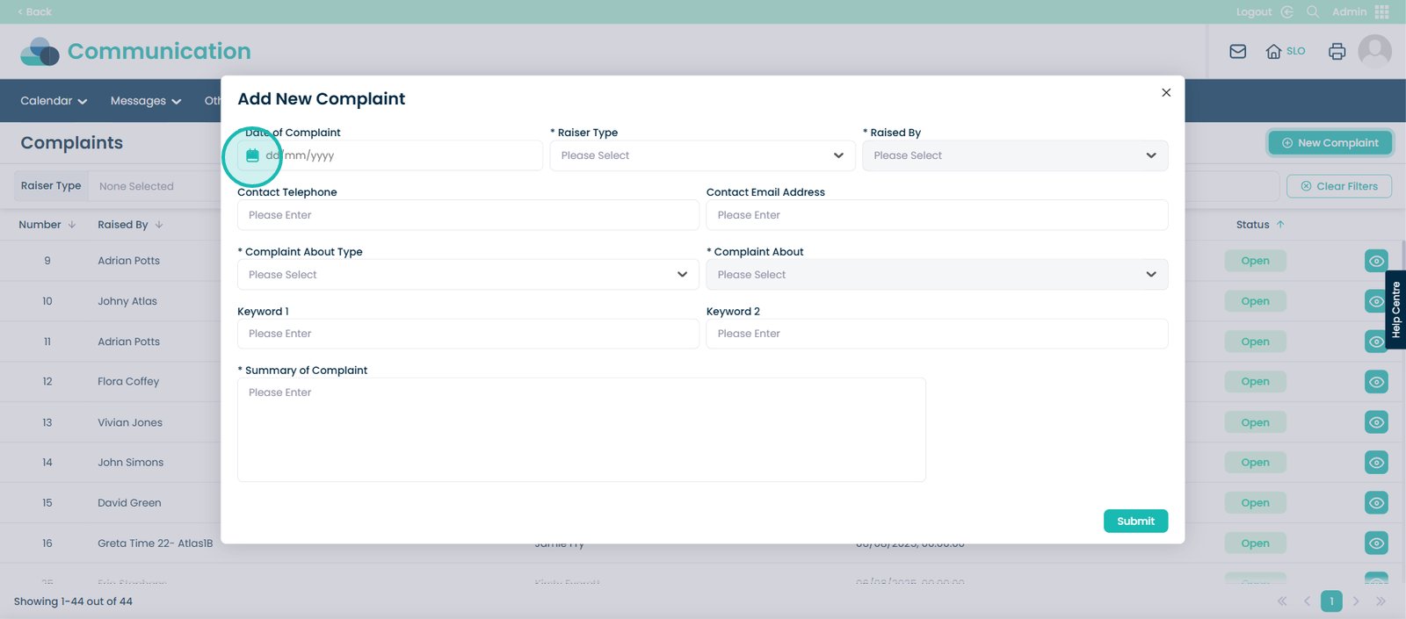This screenshot has width=1406, height=619.
Task: View complaint from John Simons row 14
Action: 1376,463
